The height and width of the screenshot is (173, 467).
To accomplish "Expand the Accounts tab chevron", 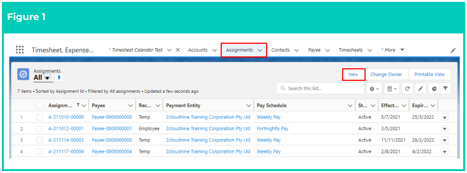I will [x=214, y=50].
